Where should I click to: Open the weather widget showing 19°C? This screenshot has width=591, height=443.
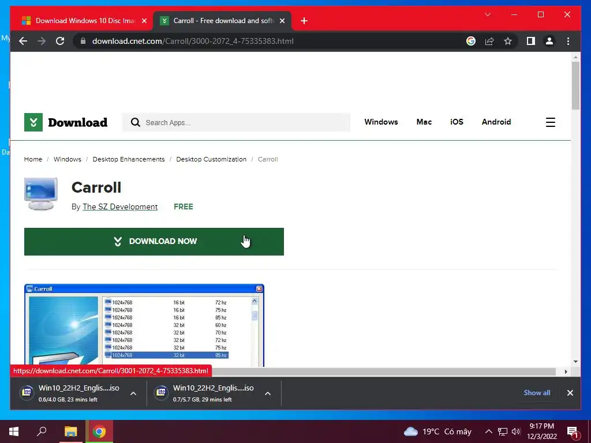437,431
